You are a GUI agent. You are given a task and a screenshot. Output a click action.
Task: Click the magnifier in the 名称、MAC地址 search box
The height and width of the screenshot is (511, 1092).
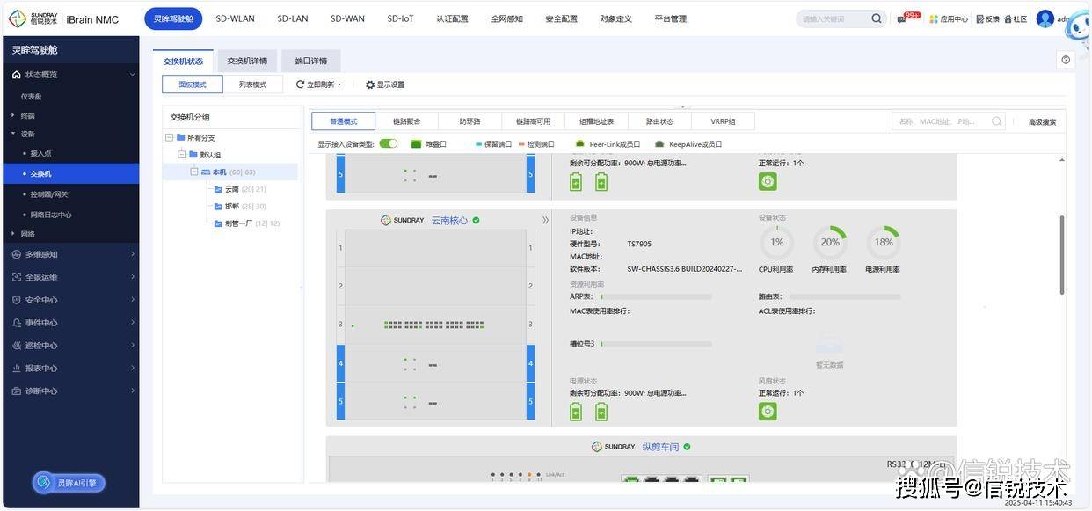pyautogui.click(x=997, y=121)
